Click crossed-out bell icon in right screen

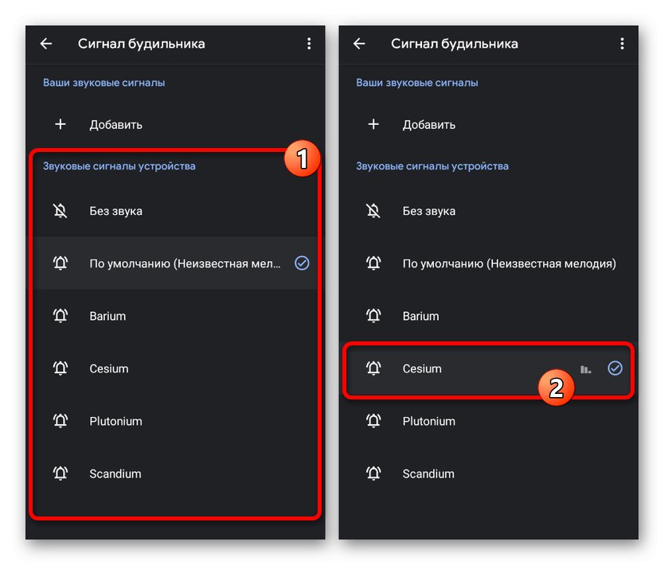pyautogui.click(x=373, y=211)
